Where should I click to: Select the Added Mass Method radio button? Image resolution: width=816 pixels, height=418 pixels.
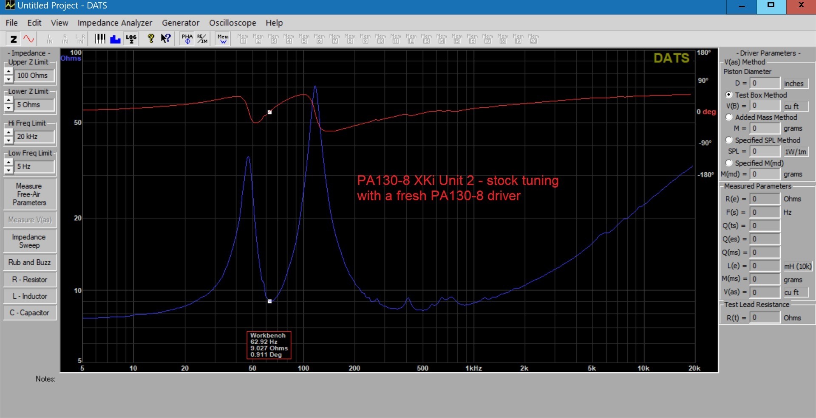click(729, 117)
